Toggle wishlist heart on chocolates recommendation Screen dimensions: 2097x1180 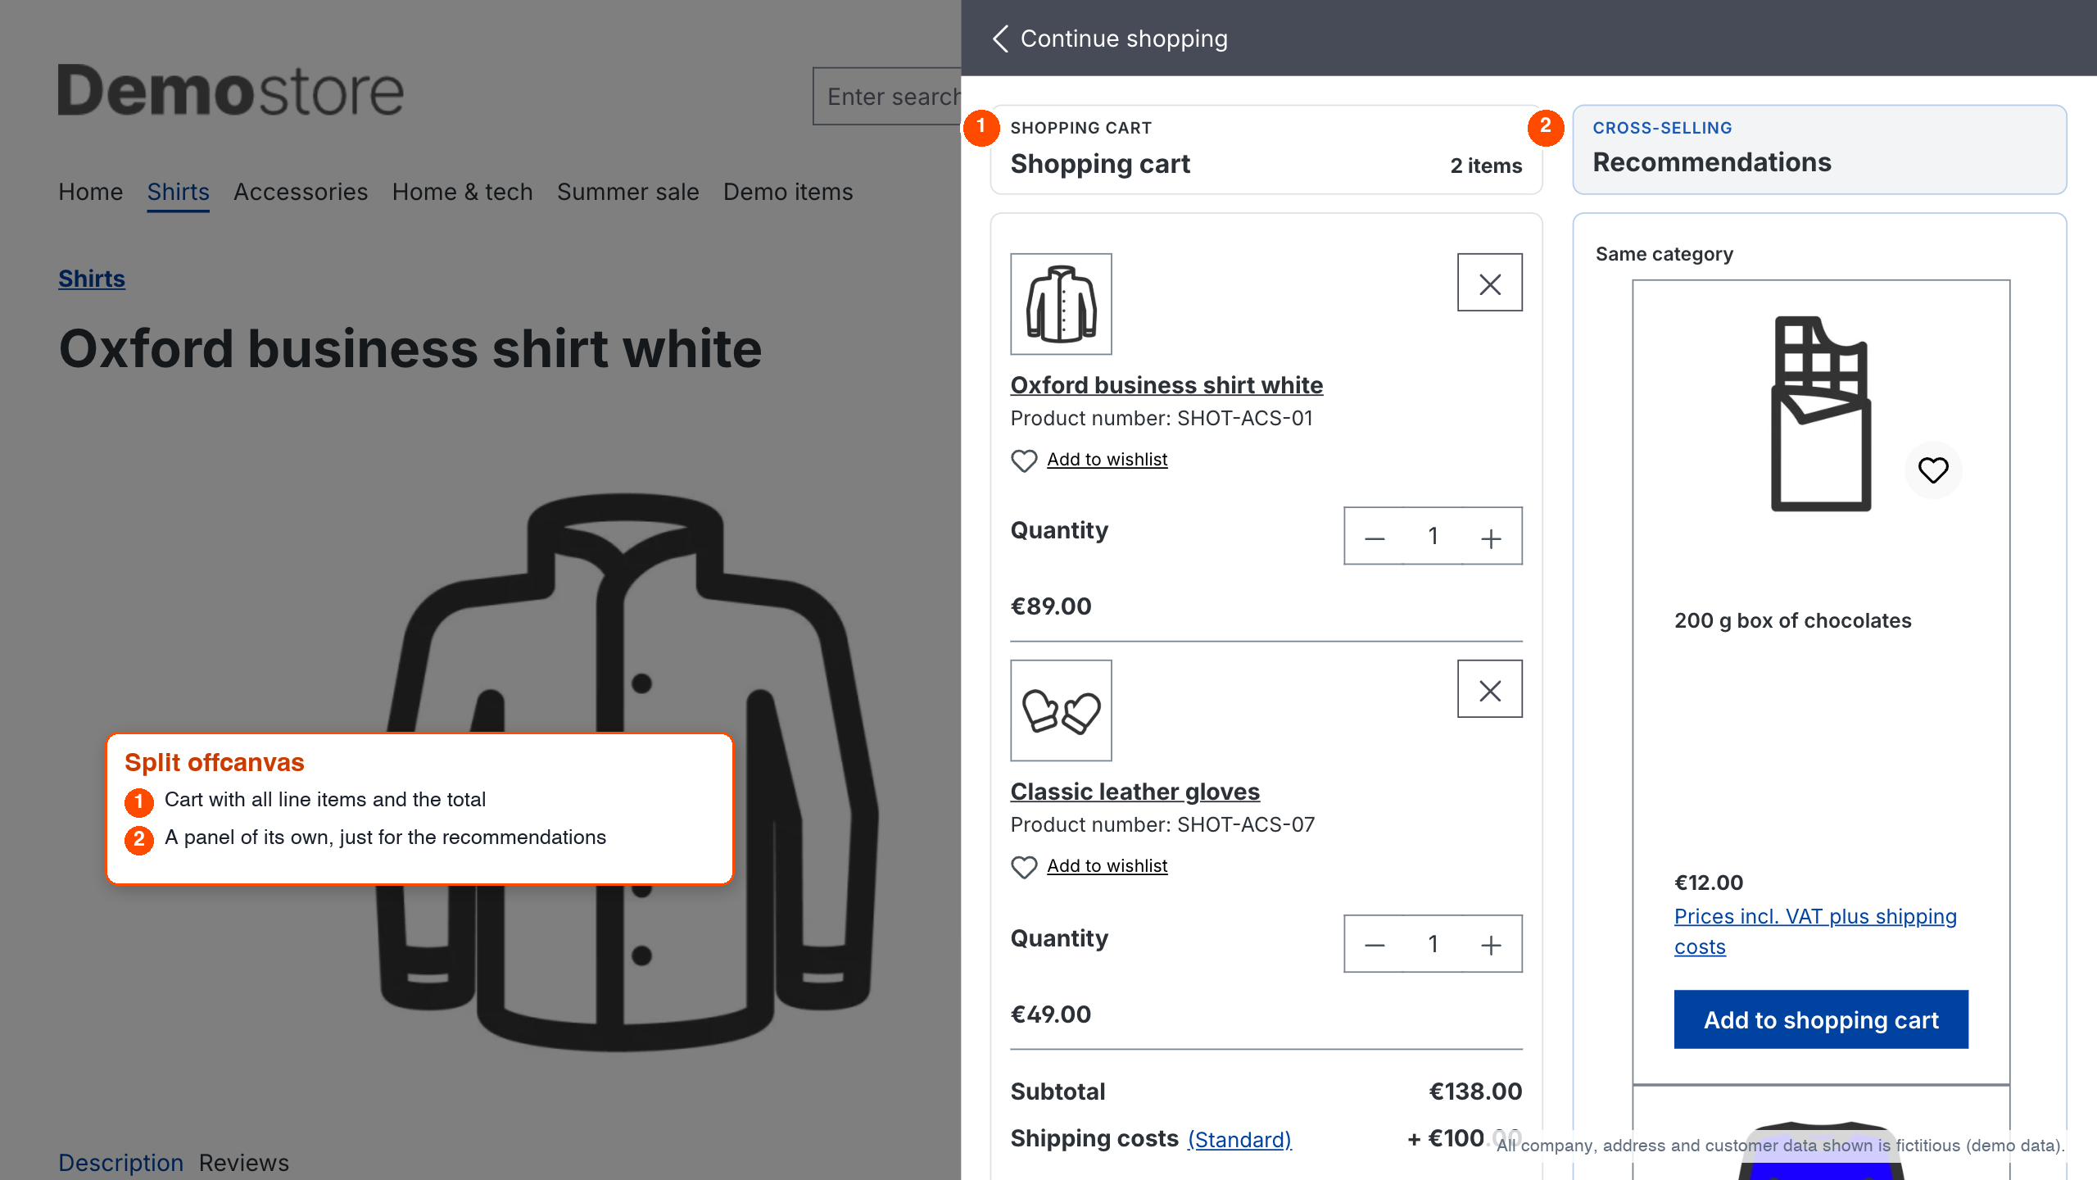click(x=1933, y=470)
